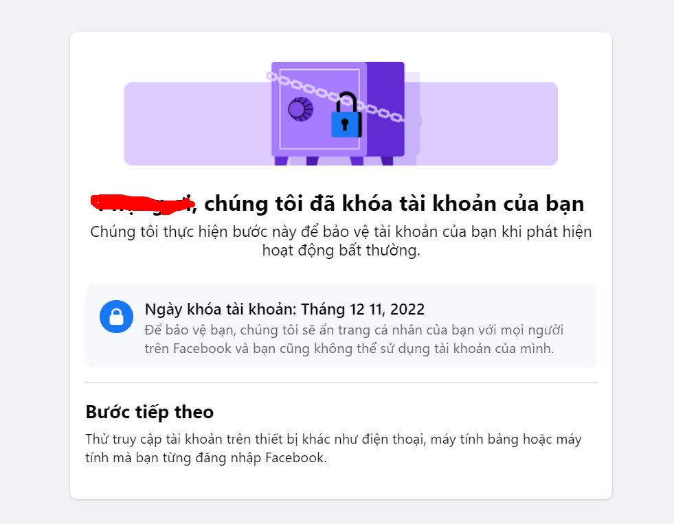
Task: Click the gray text starting 'Để bảo vệ bạn'
Action: point(354,339)
